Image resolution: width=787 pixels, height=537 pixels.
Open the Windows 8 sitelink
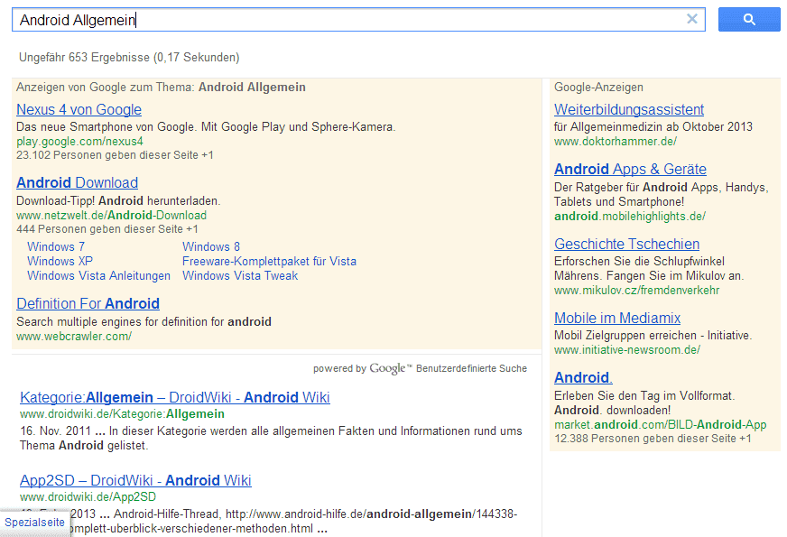point(211,247)
